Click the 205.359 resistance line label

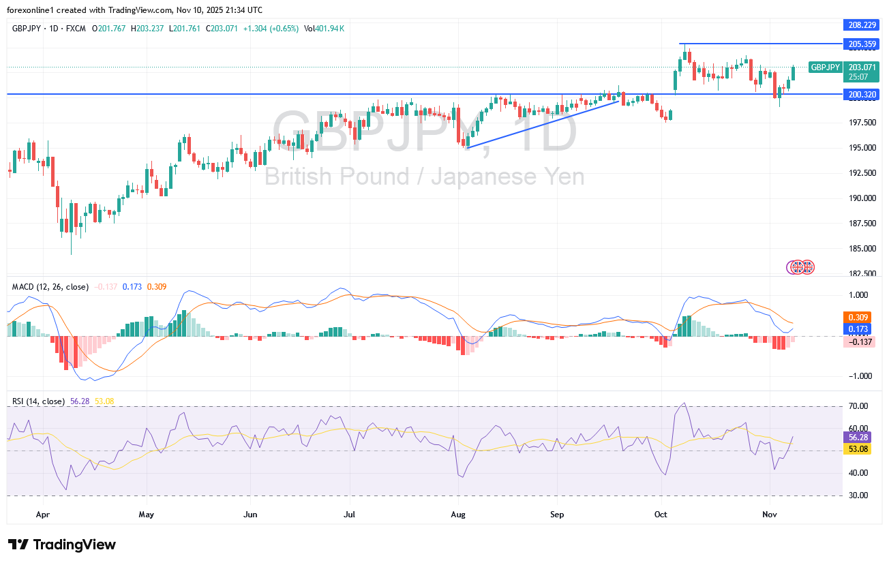pos(862,44)
